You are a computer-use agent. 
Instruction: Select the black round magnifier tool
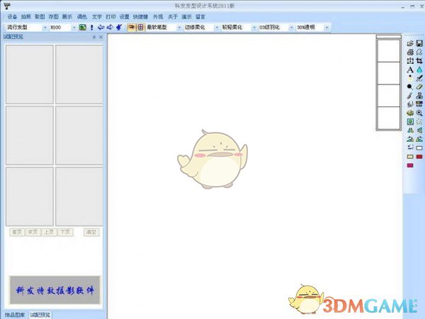(410, 87)
